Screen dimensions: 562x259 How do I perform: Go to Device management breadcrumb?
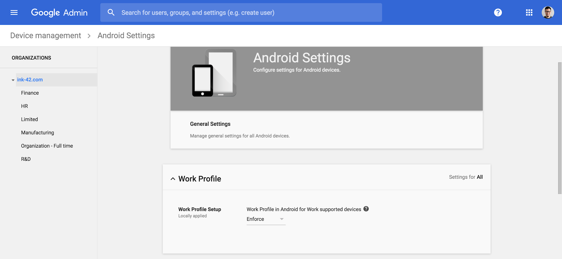[46, 36]
